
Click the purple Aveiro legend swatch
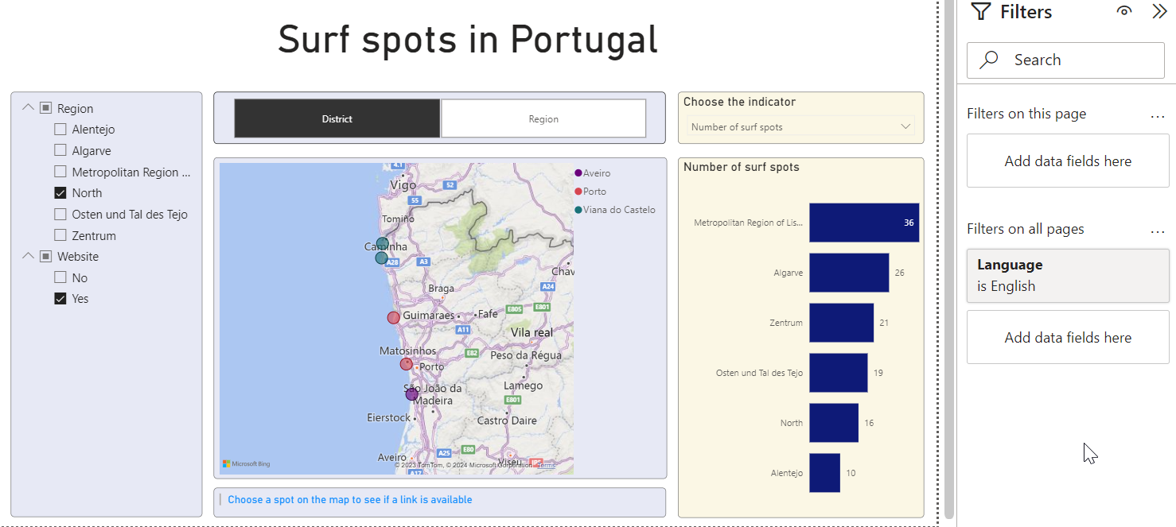tap(578, 172)
